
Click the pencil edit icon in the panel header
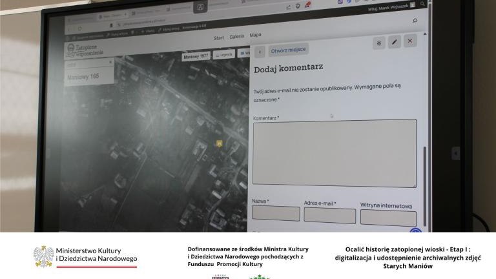(x=394, y=42)
